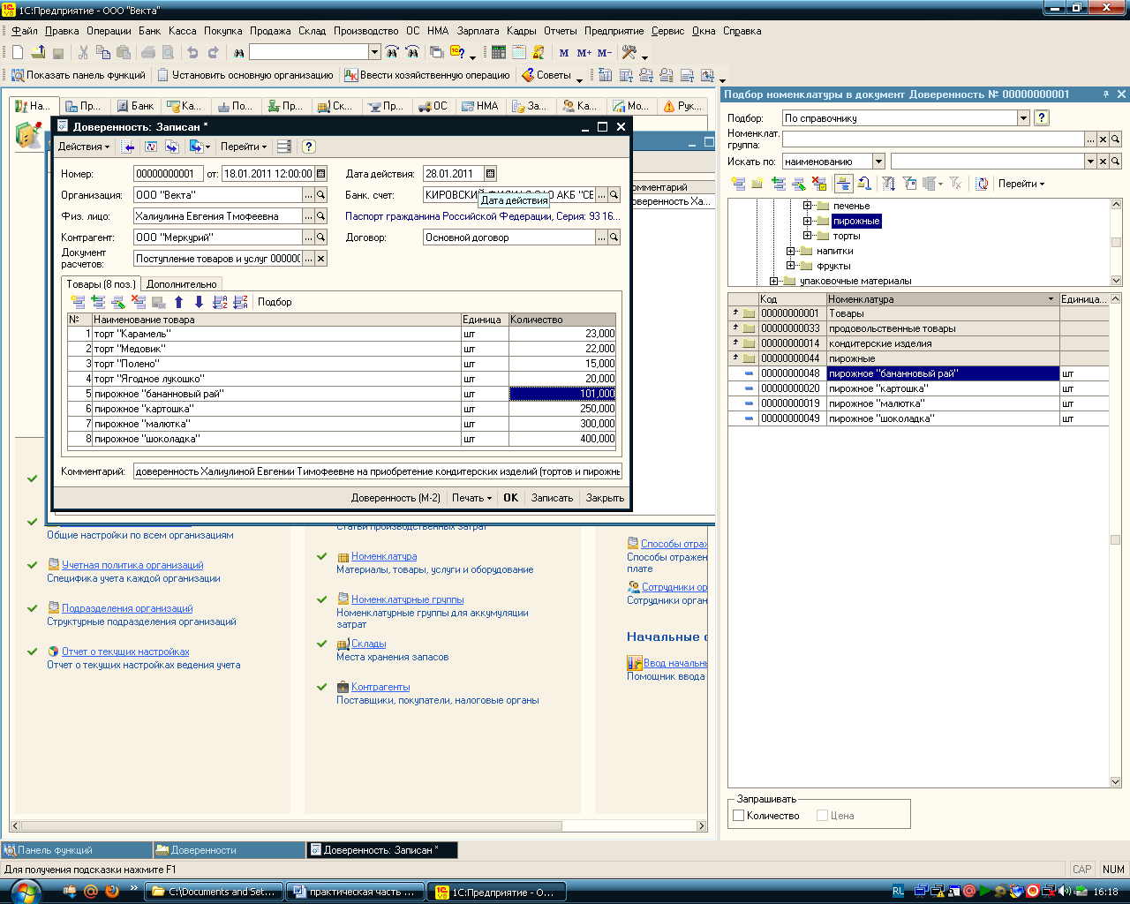Click the Add row icon in Товары tab

point(78,302)
